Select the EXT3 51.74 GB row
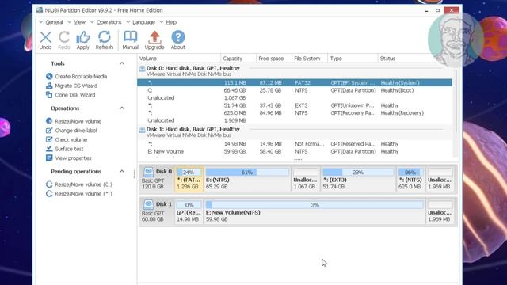Viewport: 507px width, 285px height. click(x=295, y=105)
